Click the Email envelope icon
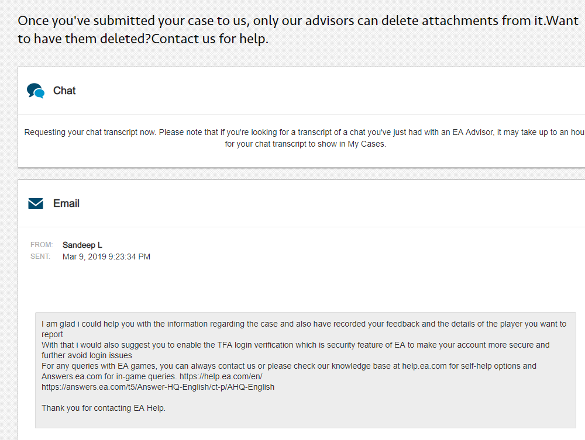This screenshot has height=440, width=585. 36,203
